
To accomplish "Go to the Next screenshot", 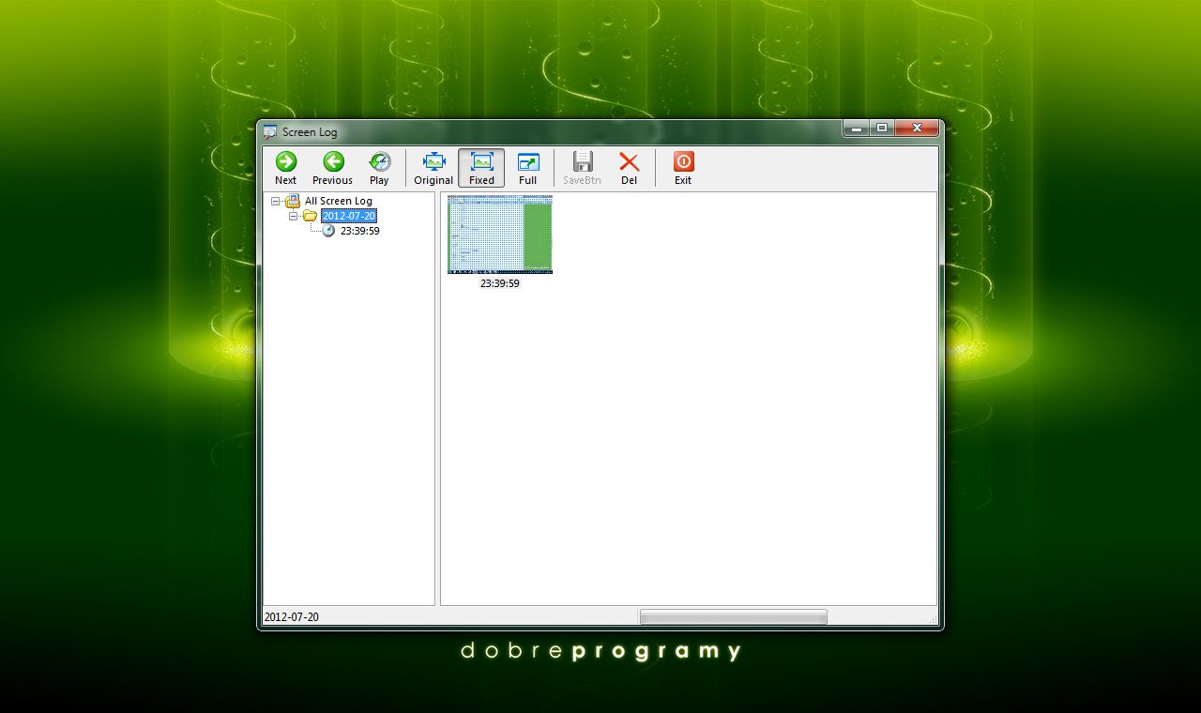I will coord(286,168).
